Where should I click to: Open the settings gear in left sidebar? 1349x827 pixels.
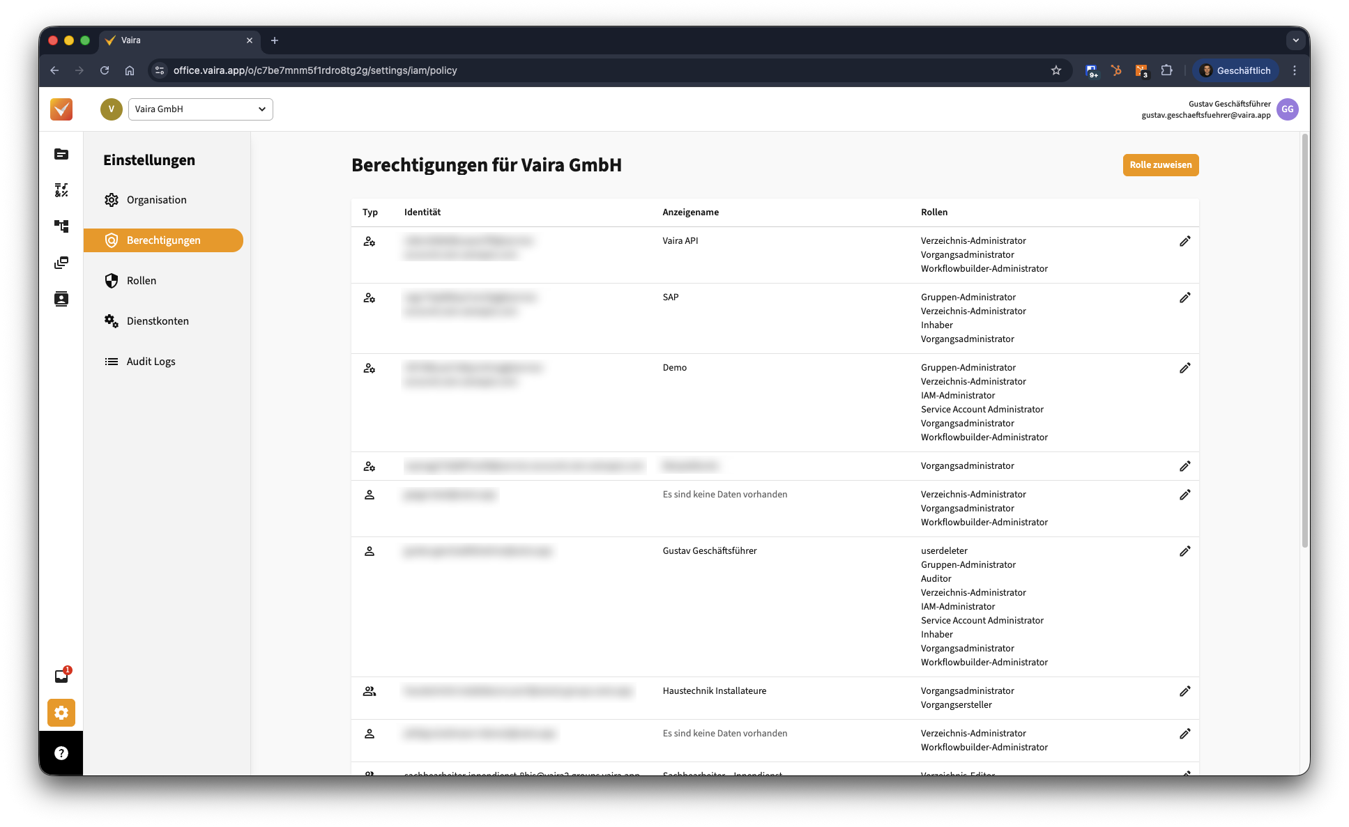61,713
